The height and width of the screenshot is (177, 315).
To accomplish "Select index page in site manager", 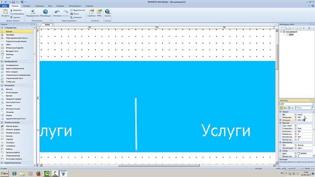I will coord(291,34).
